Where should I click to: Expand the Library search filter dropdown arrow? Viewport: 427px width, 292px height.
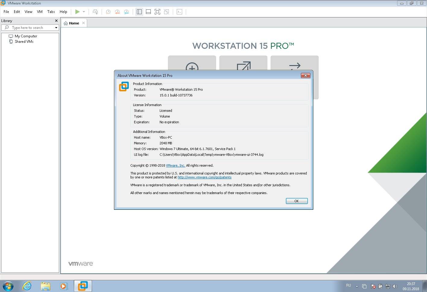click(x=56, y=28)
